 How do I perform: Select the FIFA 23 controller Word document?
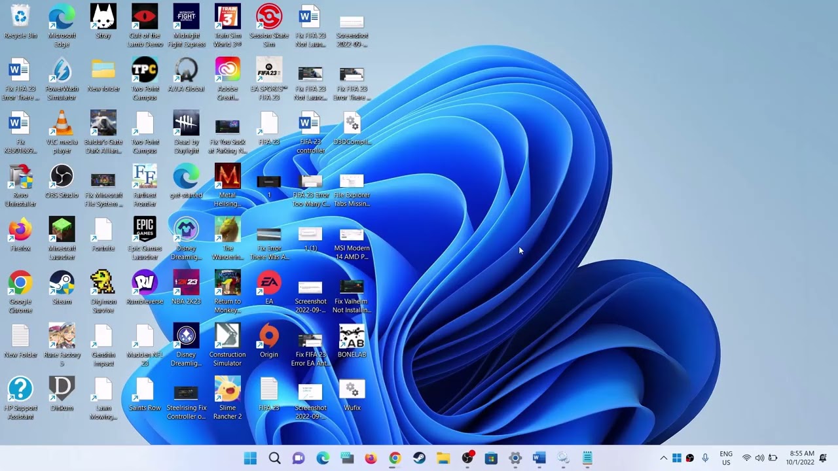coord(310,132)
